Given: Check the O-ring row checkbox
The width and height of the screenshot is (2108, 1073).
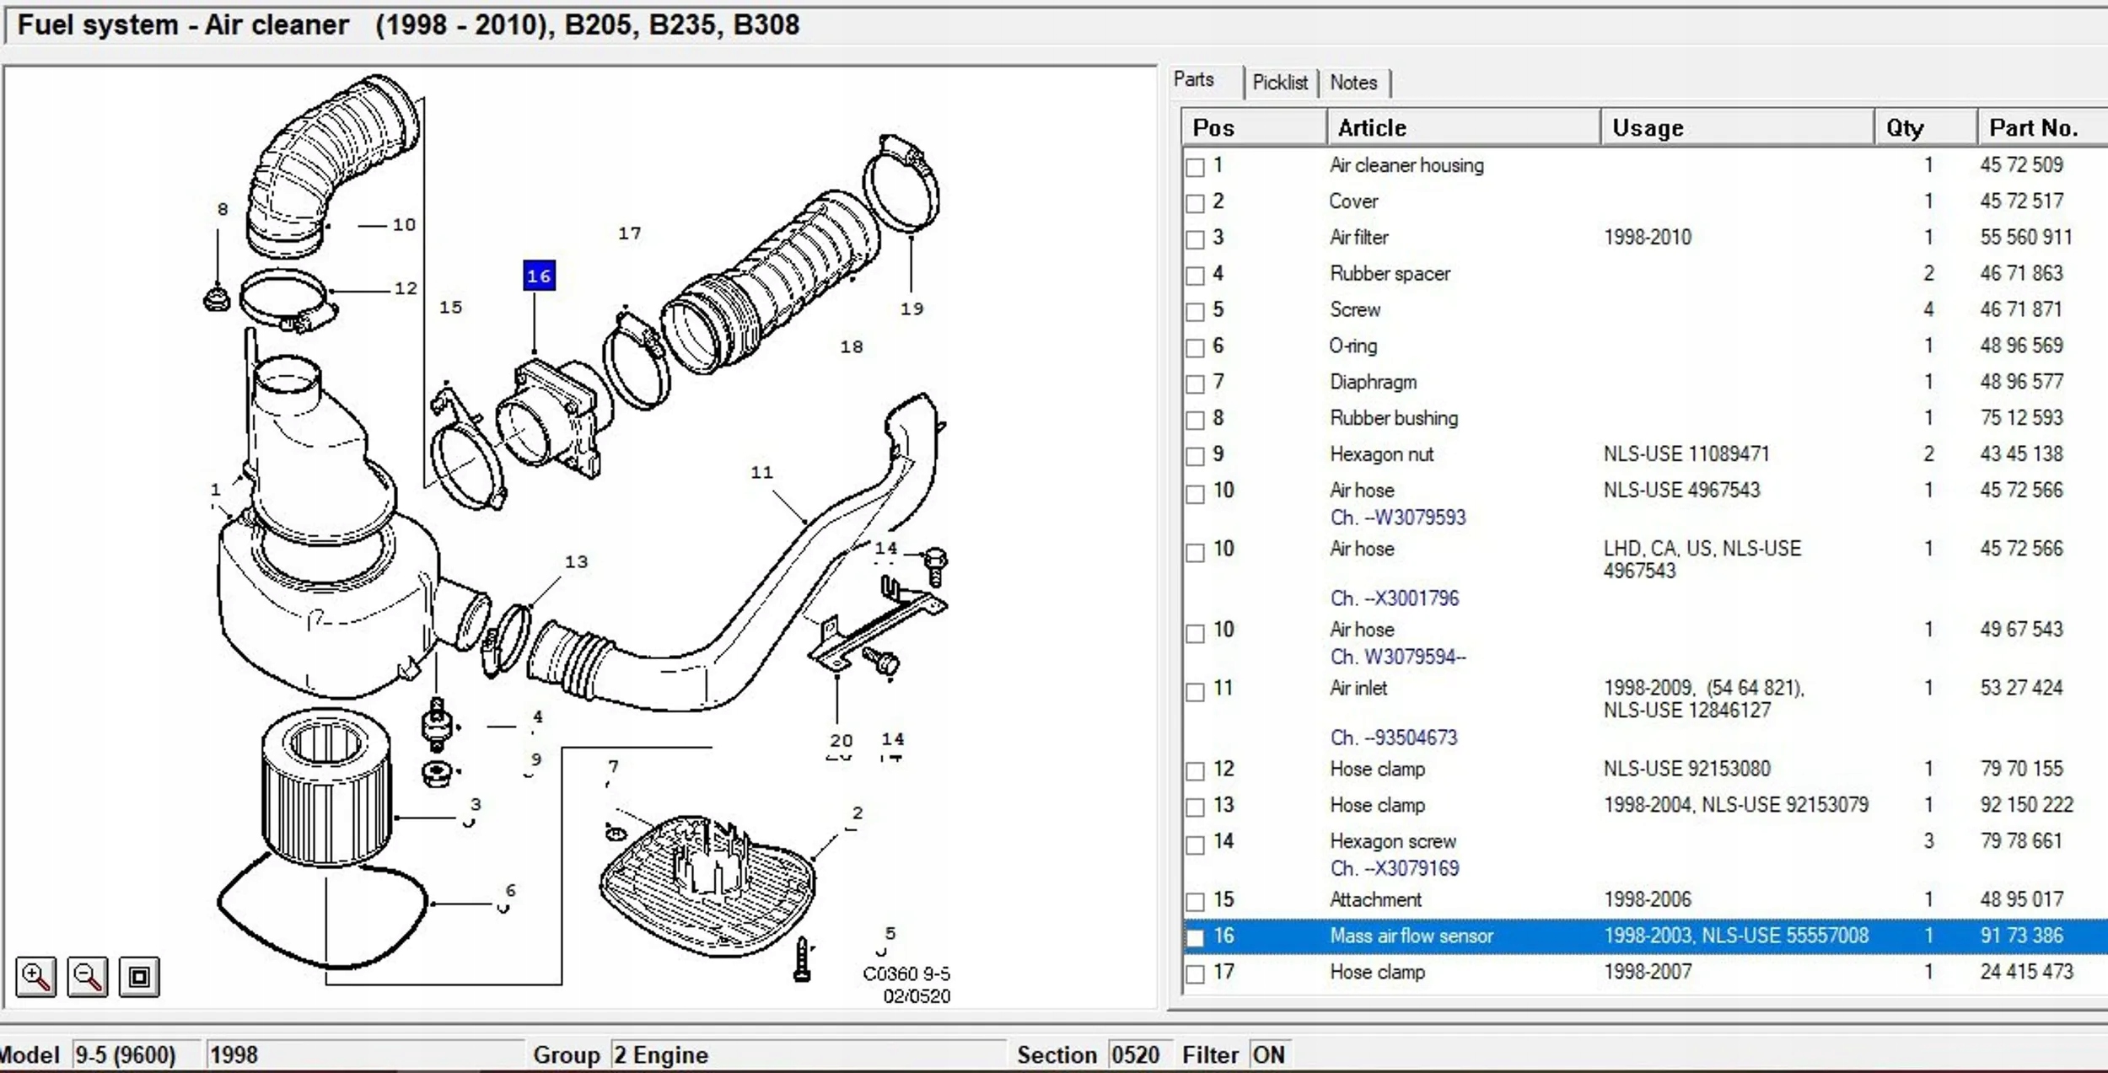Looking at the screenshot, I should (x=1195, y=347).
